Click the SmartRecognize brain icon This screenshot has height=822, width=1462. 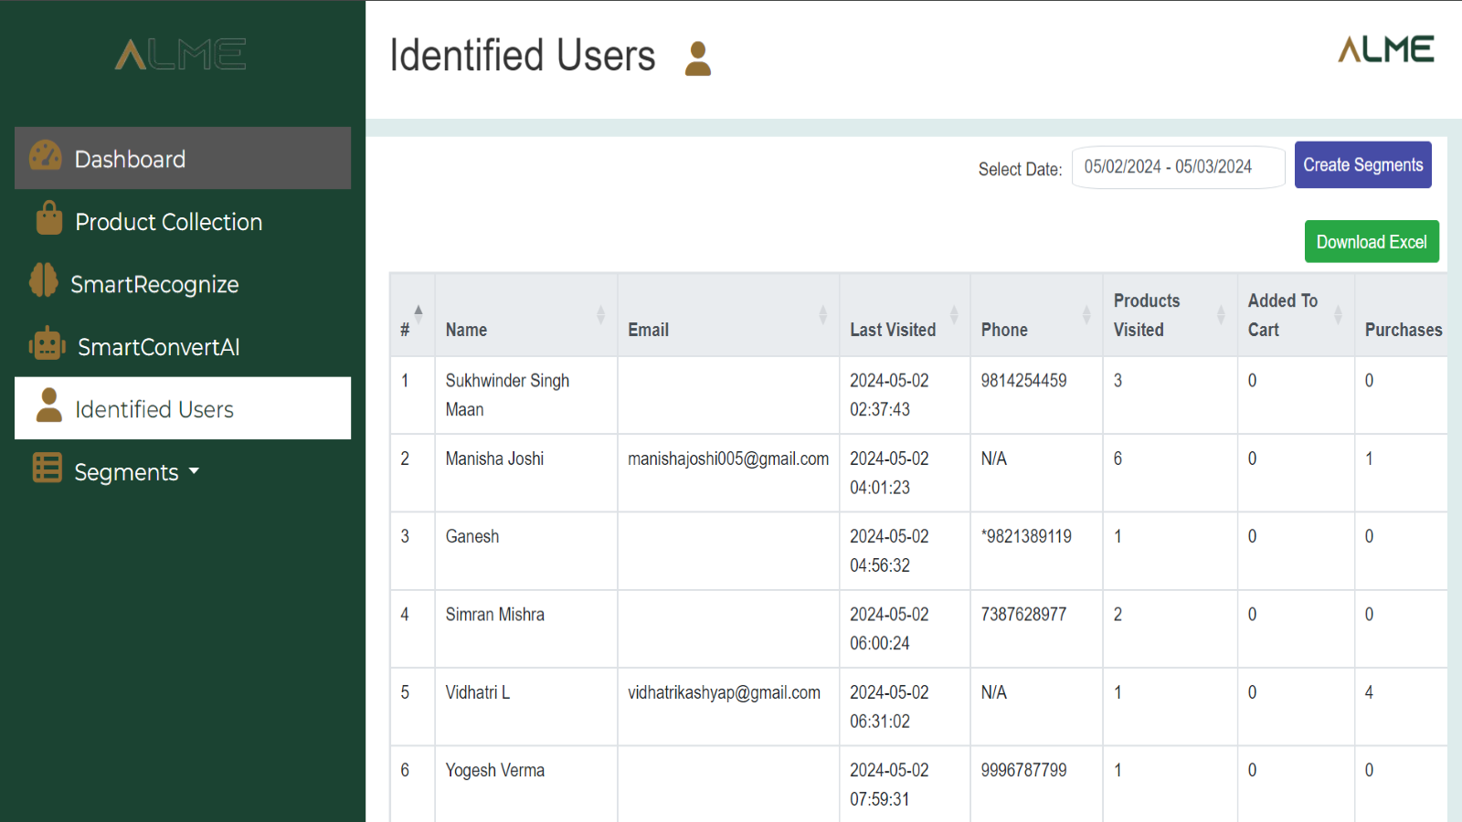[x=44, y=280]
